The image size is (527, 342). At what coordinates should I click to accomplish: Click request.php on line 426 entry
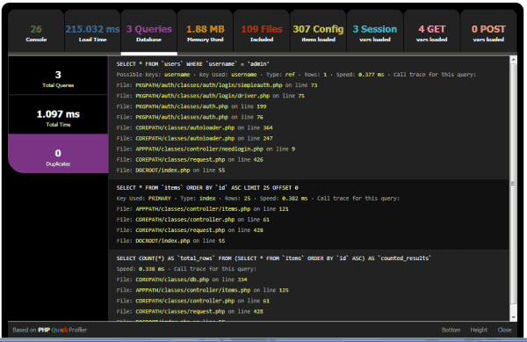190,160
